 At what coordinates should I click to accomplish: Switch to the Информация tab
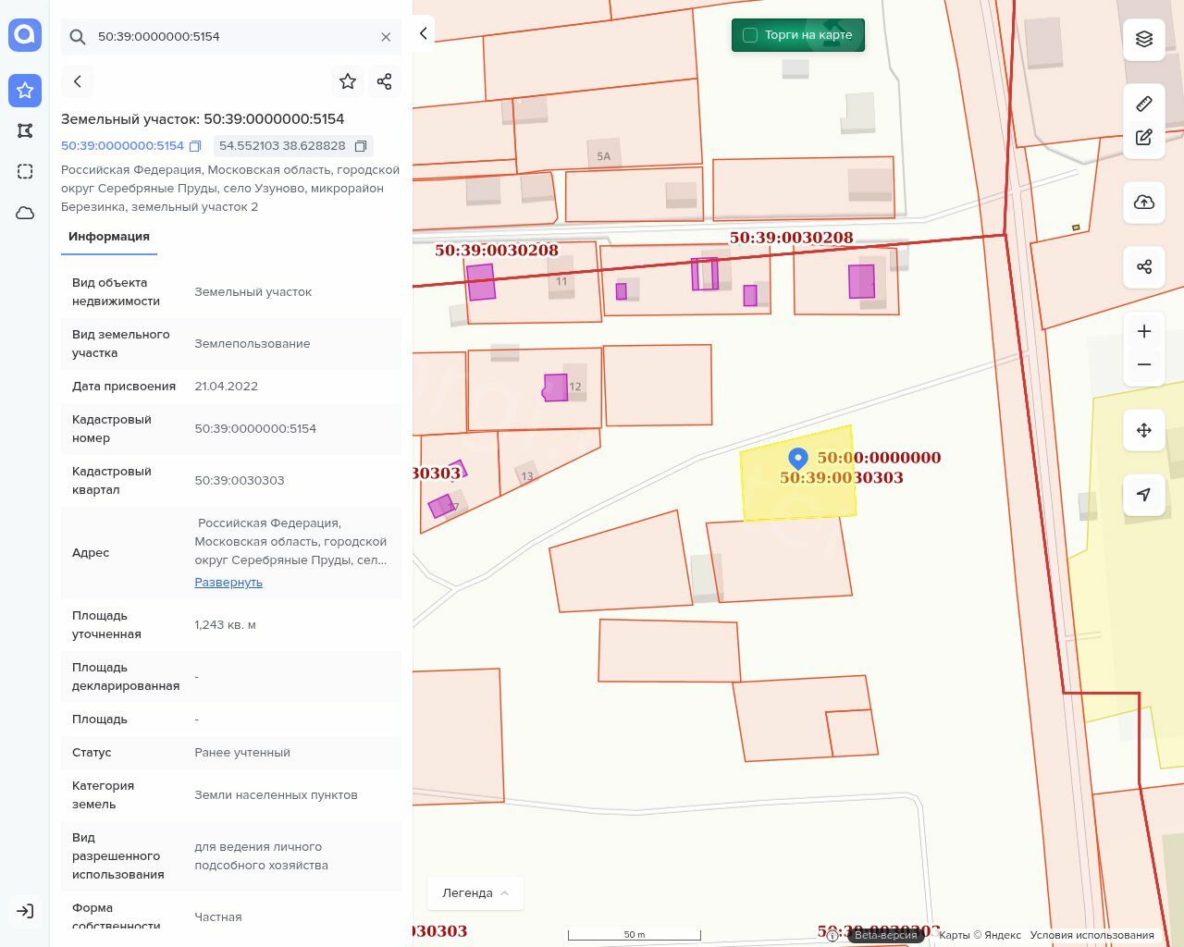(x=109, y=237)
